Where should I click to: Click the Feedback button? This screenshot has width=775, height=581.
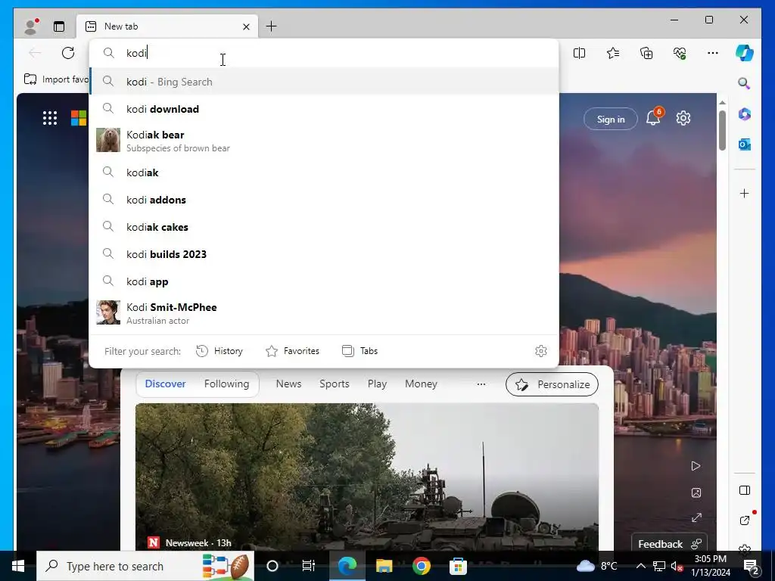669,543
